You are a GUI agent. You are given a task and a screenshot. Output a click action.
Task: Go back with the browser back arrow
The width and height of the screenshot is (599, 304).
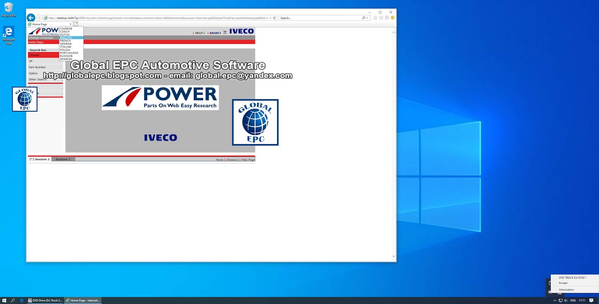(x=31, y=18)
